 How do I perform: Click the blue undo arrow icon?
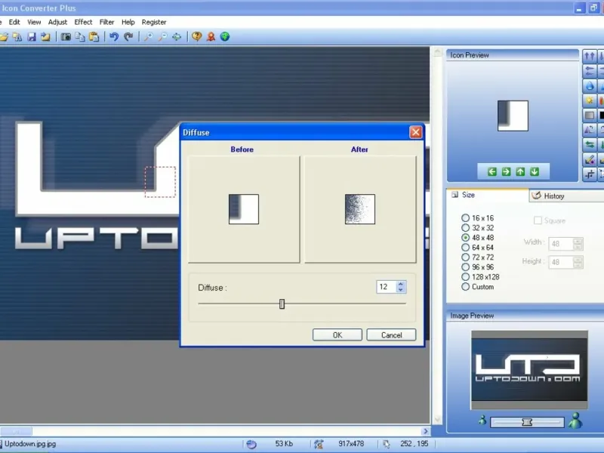tap(114, 37)
